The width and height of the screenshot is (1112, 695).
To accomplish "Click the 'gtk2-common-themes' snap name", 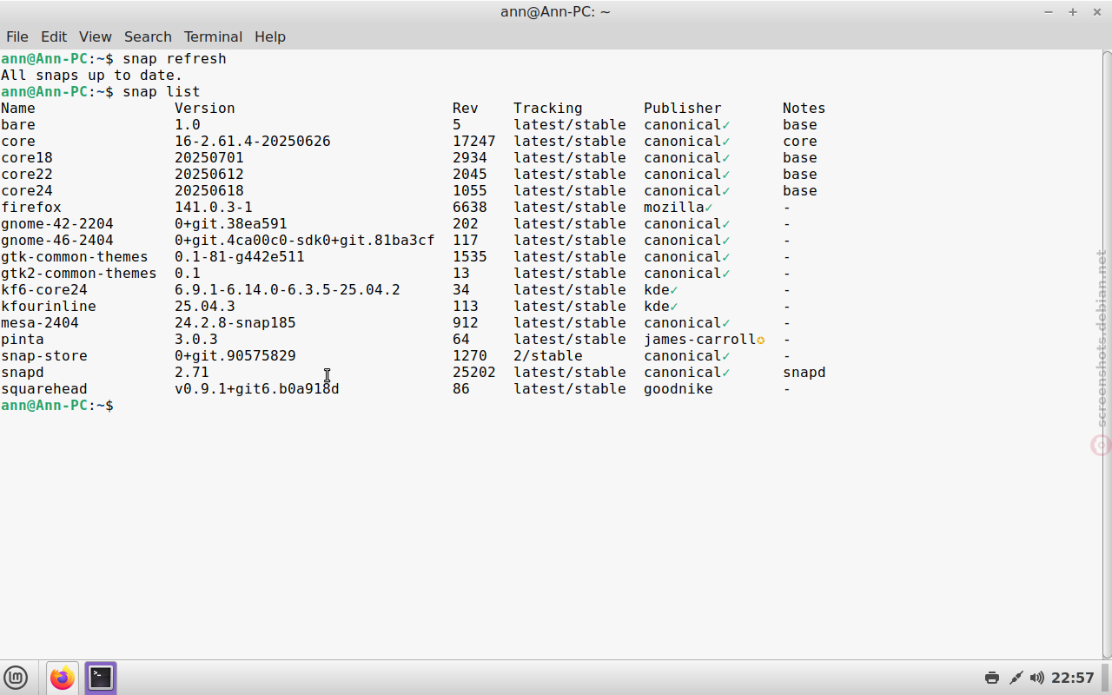I will (79, 273).
